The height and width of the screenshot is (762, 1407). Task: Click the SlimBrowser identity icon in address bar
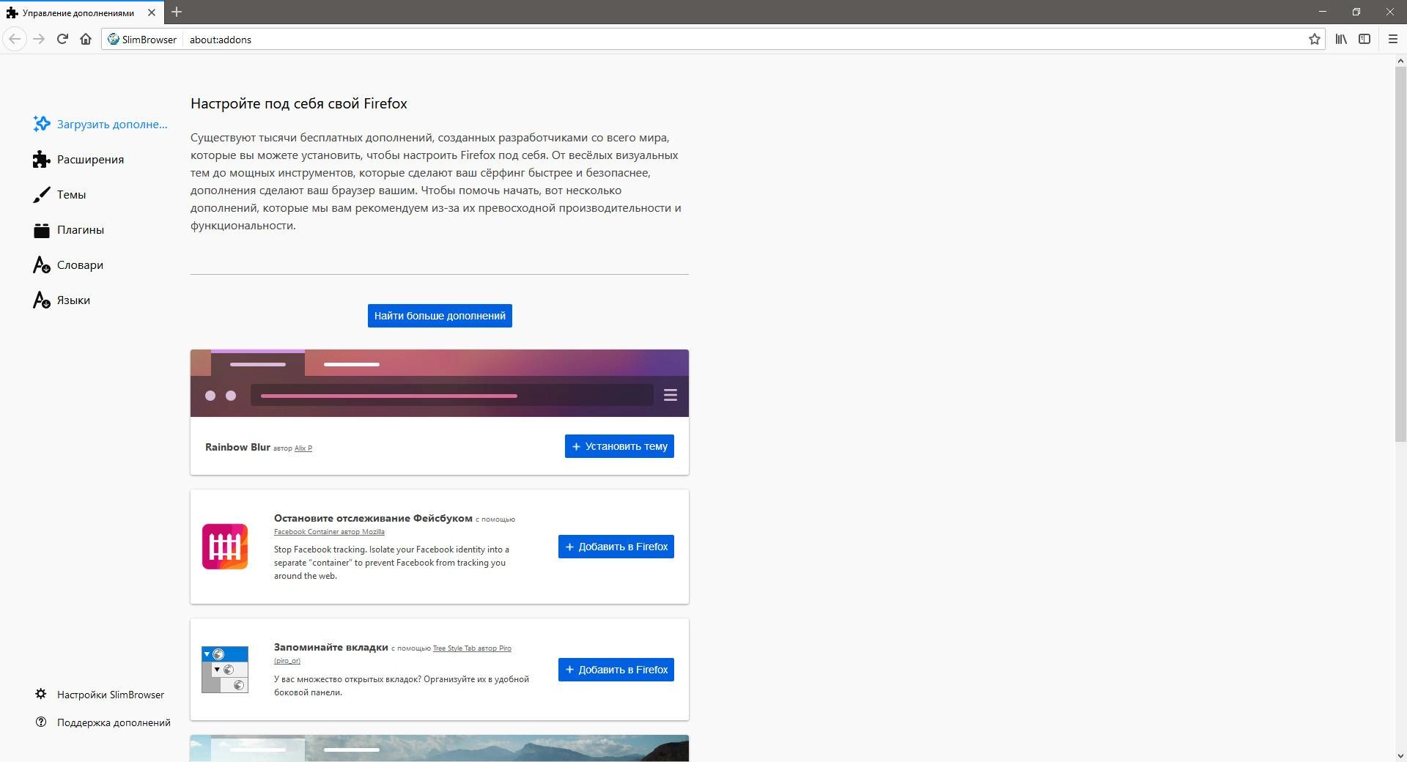point(142,40)
